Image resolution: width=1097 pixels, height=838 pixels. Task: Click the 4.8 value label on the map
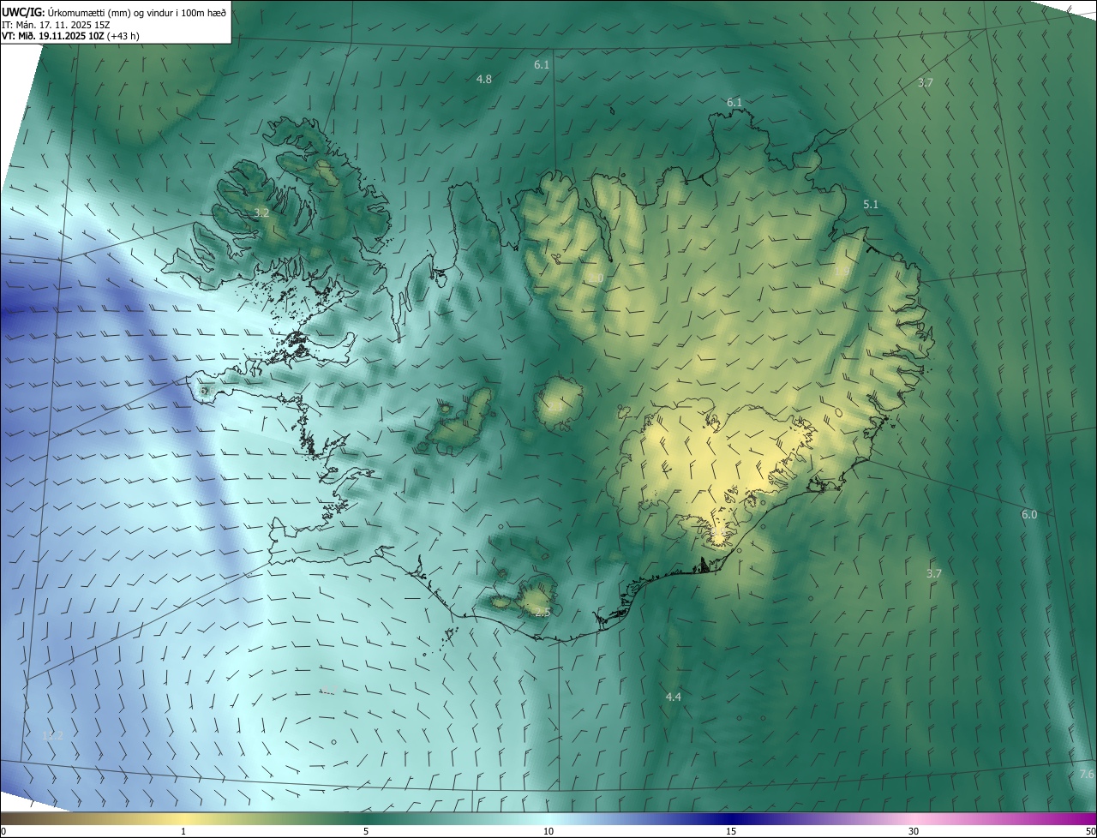tap(484, 79)
